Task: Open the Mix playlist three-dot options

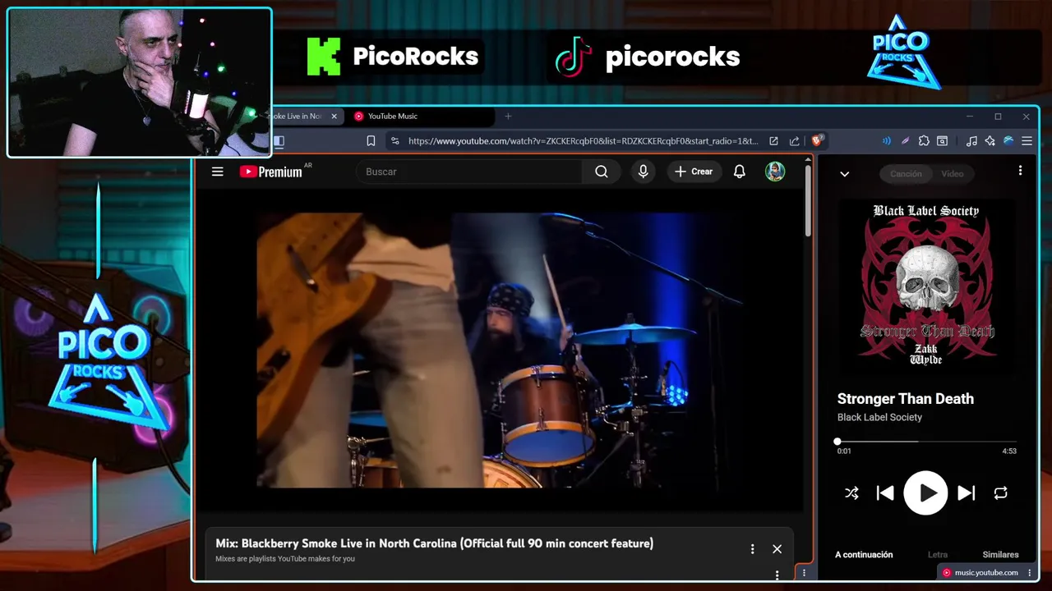Action: pos(752,549)
